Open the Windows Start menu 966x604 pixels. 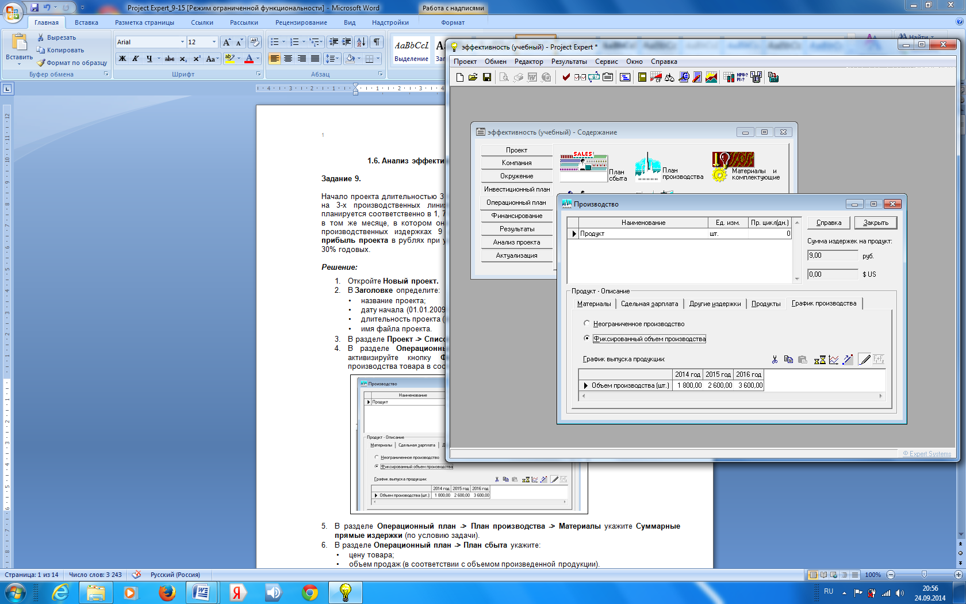(x=15, y=592)
